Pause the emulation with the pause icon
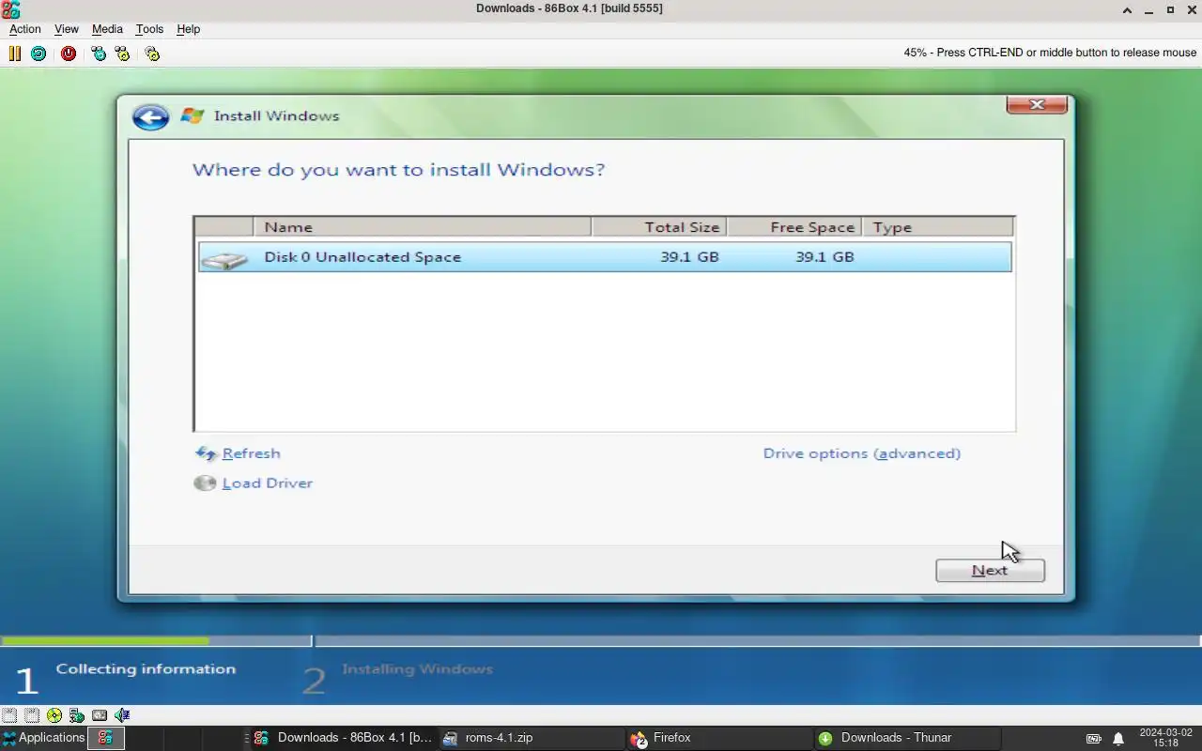Screen dimensions: 1202x751 click(x=15, y=54)
